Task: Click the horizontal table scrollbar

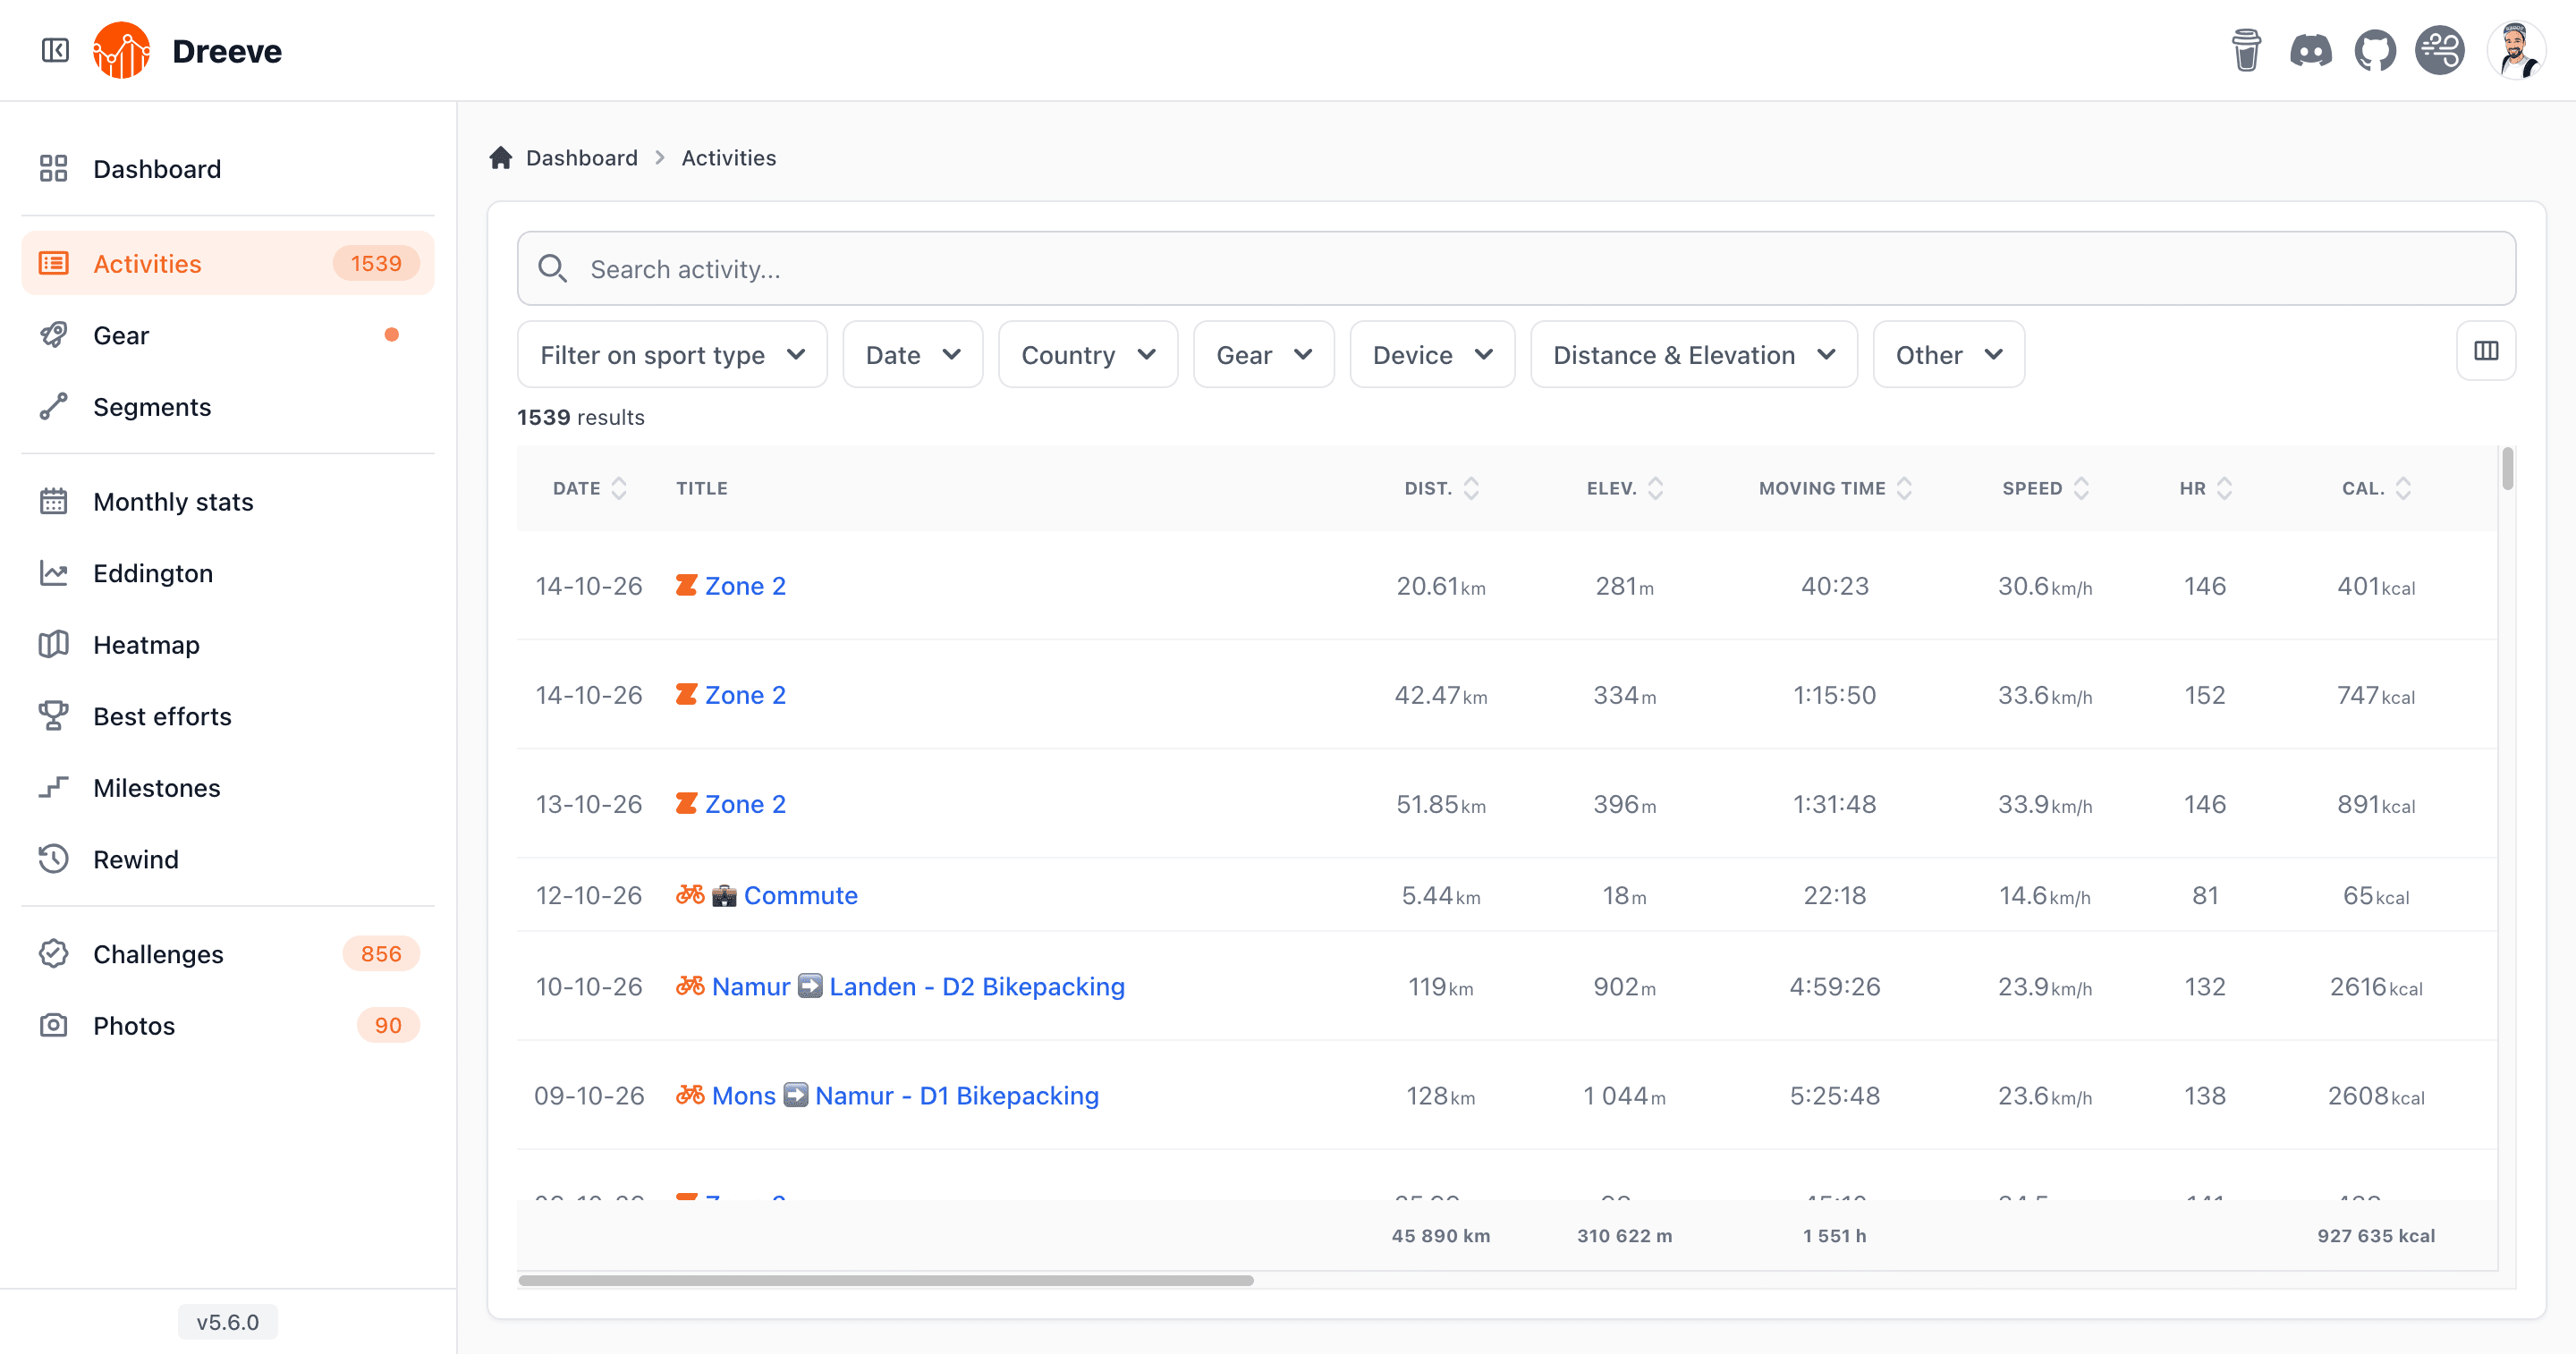Action: [885, 1280]
